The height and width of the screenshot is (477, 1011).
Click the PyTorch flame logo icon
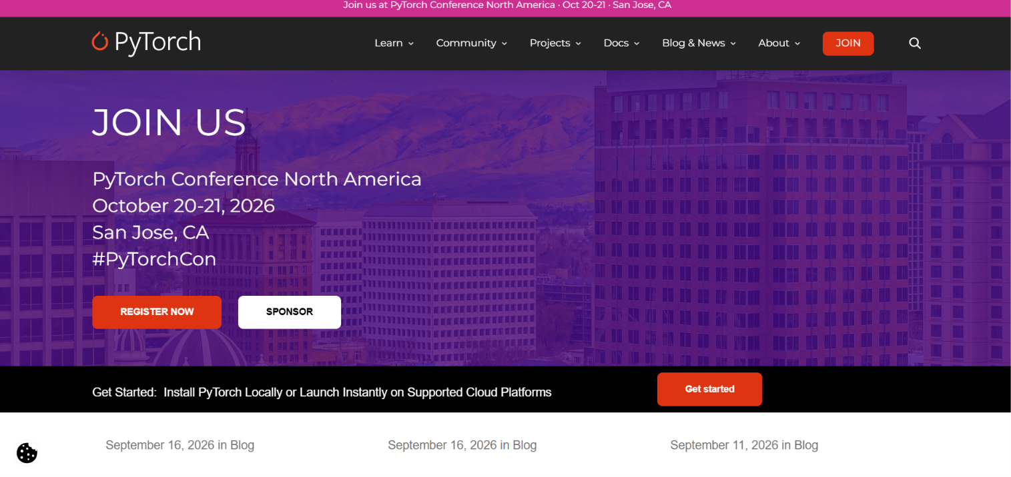(x=99, y=41)
